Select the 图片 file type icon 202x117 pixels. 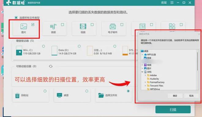24,26
